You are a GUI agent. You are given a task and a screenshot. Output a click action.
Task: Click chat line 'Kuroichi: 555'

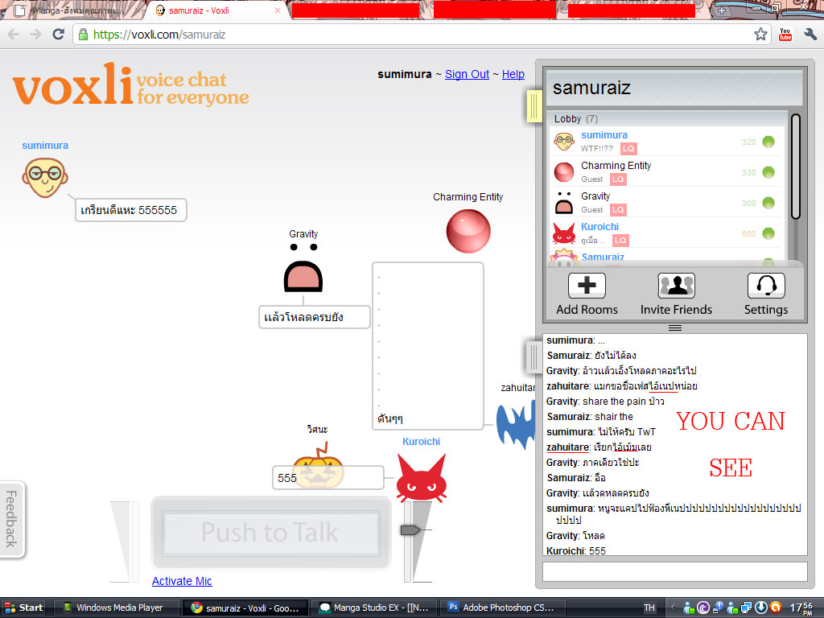(x=576, y=550)
